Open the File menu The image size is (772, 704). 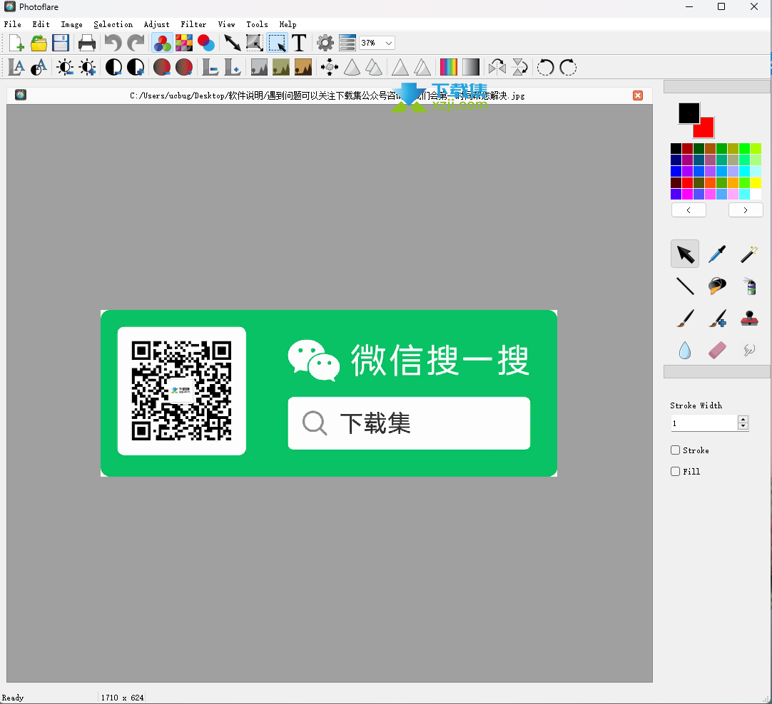[x=12, y=24]
